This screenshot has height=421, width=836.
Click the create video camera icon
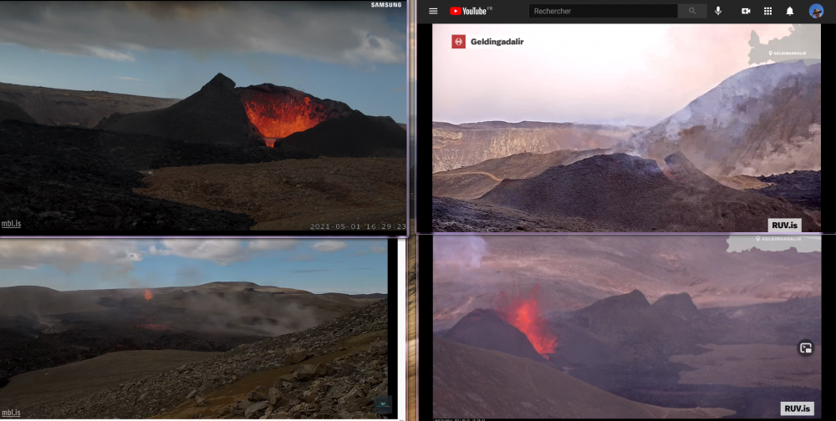pyautogui.click(x=746, y=11)
